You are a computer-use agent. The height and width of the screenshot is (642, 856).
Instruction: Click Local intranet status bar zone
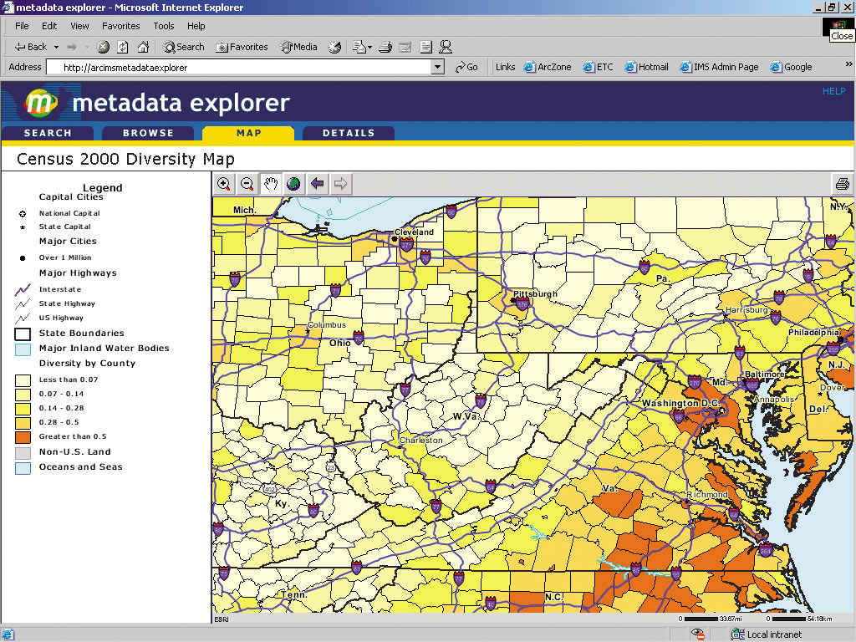(x=767, y=634)
